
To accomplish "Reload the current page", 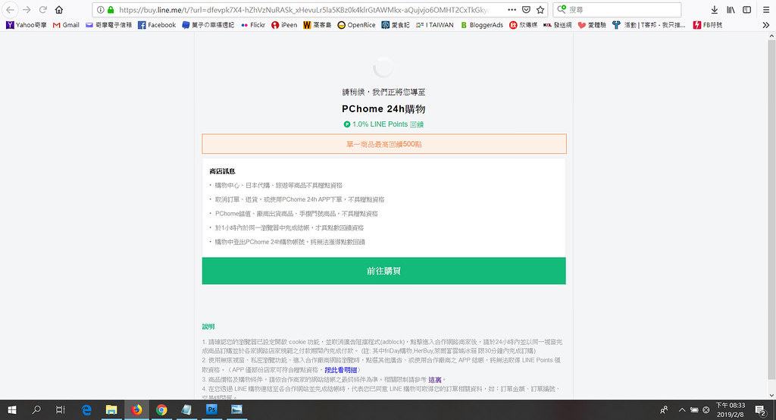I will pyautogui.click(x=43, y=10).
